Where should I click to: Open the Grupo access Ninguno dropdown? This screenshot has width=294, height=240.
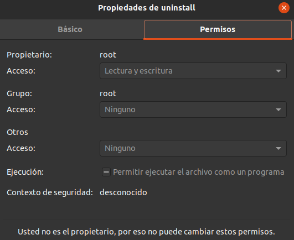coord(193,109)
